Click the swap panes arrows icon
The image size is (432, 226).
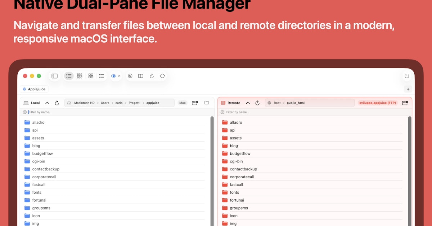pos(130,76)
